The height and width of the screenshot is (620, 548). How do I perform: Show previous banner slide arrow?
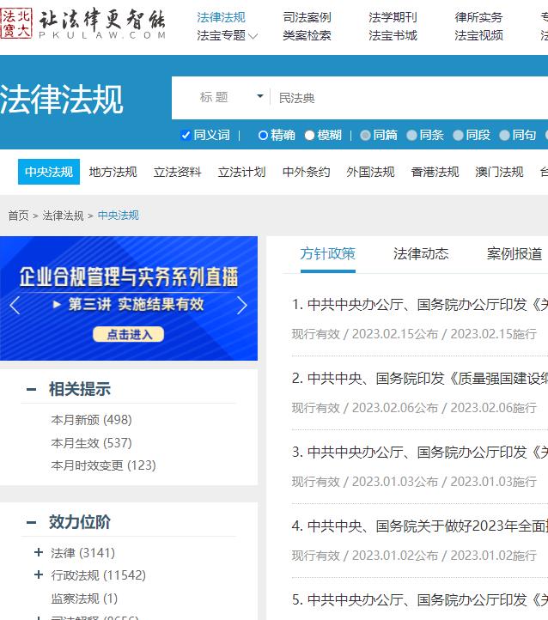click(15, 305)
